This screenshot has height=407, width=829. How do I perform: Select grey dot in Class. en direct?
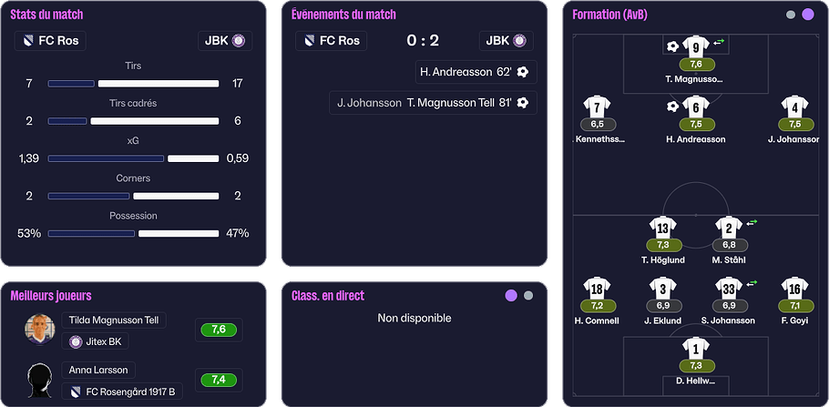528,296
